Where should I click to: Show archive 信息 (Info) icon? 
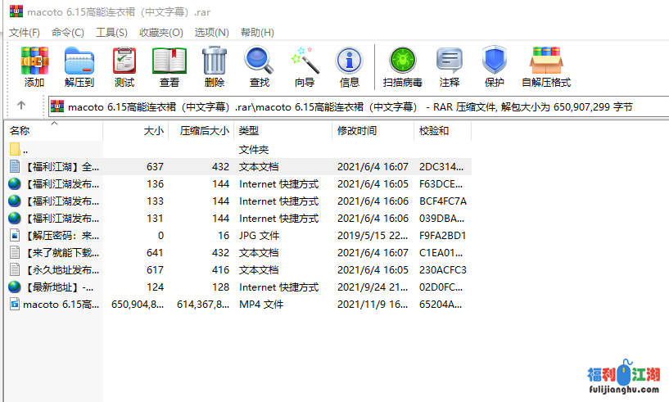pos(350,65)
